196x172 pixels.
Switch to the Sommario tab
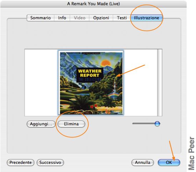[40, 18]
